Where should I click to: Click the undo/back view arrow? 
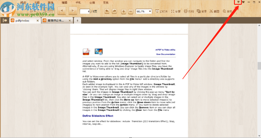[x=107, y=11]
